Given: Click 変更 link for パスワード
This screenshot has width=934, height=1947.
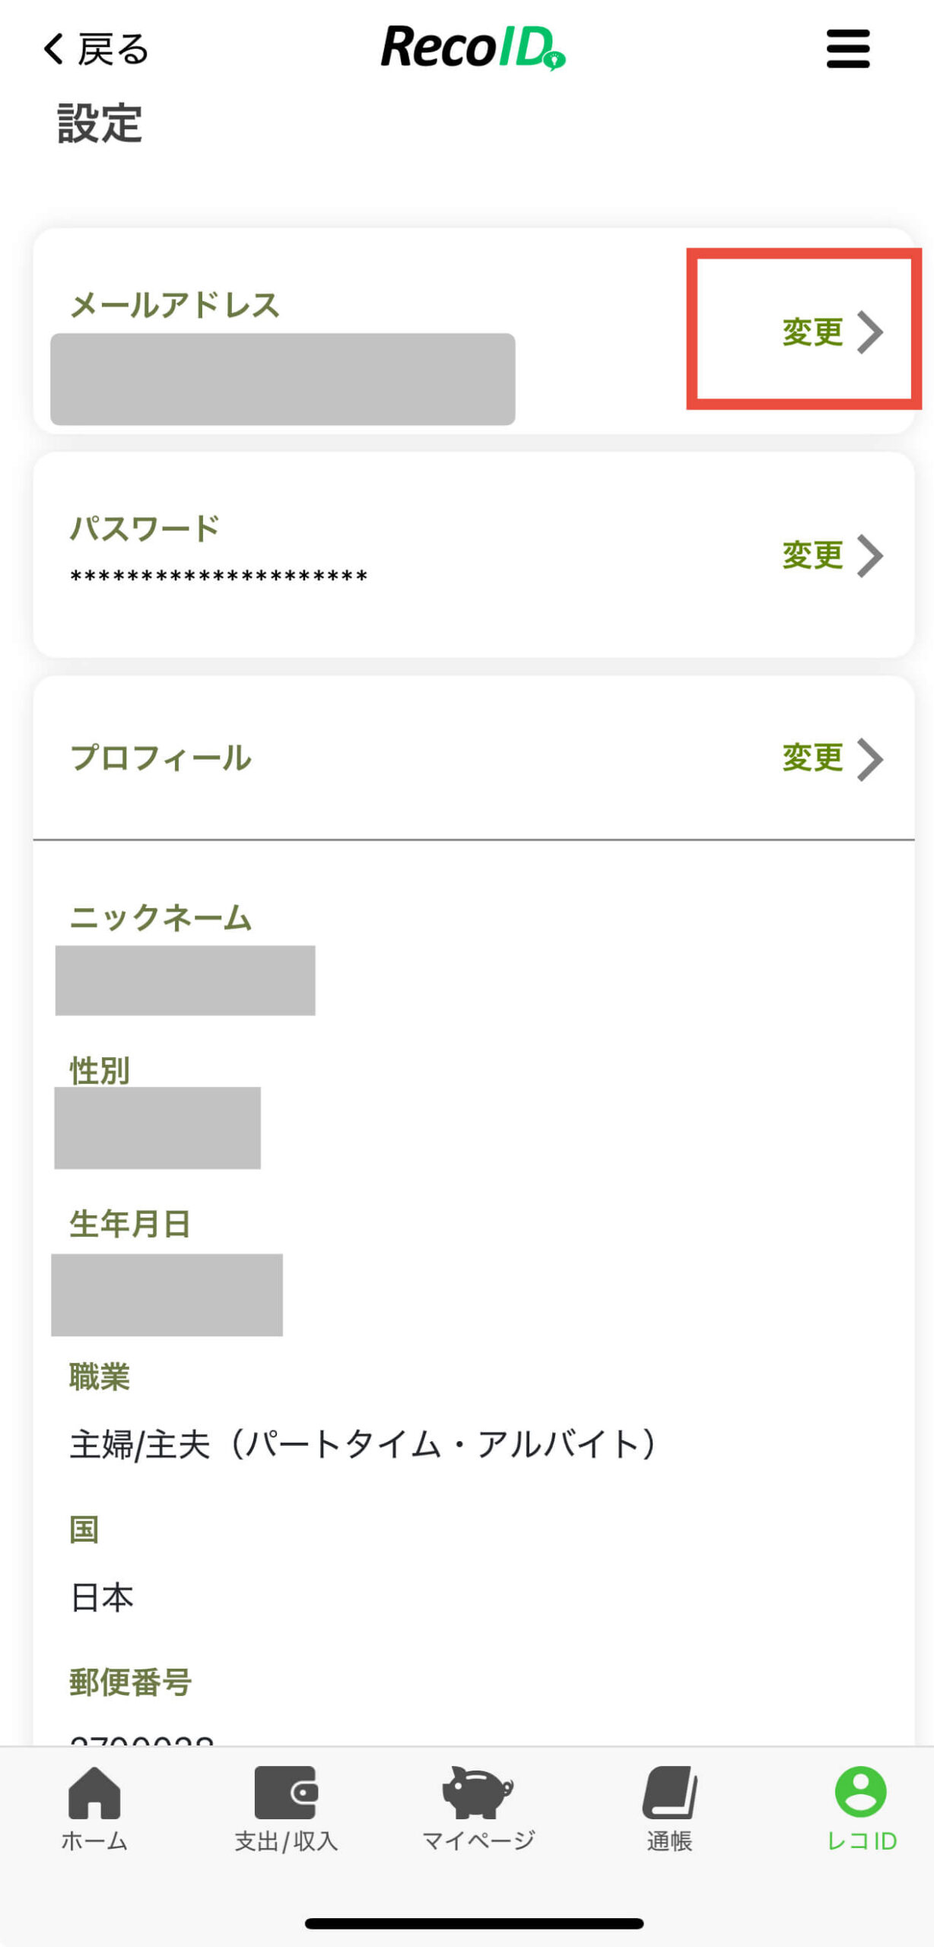Looking at the screenshot, I should (812, 556).
